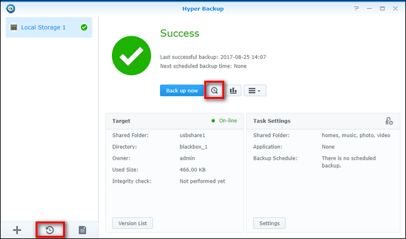Open the Version List
Image resolution: width=406 pixels, height=239 pixels.
[x=132, y=223]
